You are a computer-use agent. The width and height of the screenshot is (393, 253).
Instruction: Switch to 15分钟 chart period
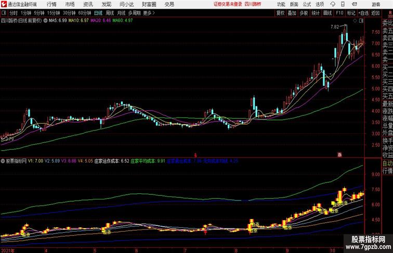tap(54, 13)
